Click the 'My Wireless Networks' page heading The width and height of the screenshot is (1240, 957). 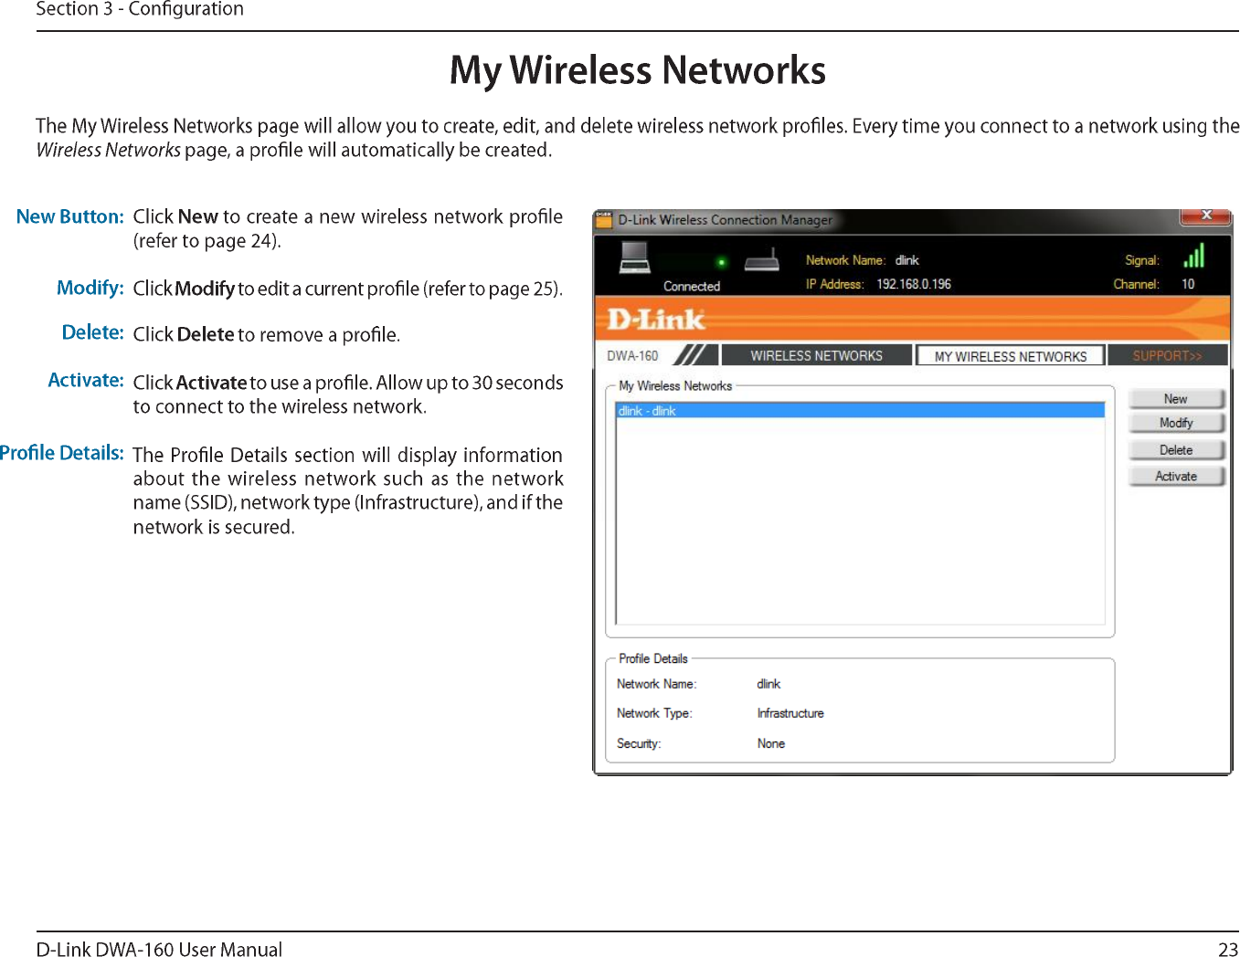coord(638,70)
